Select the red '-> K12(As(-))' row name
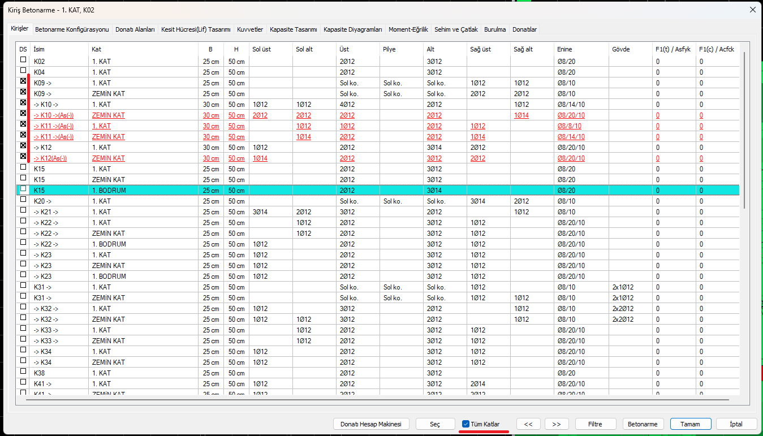The width and height of the screenshot is (763, 436). [50, 158]
